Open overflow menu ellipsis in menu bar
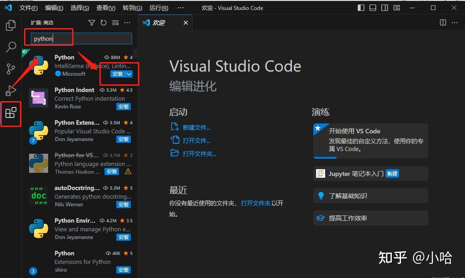Image resolution: width=465 pixels, height=278 pixels. click(181, 8)
